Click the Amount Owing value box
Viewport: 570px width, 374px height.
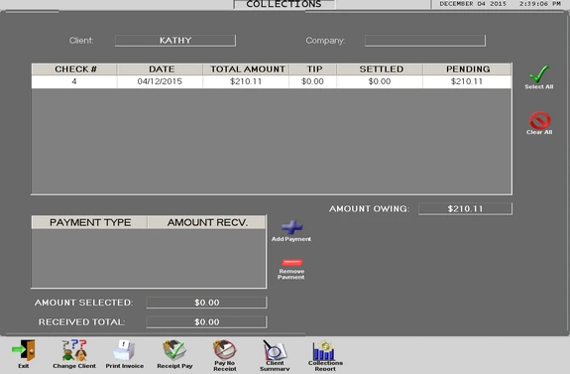click(x=465, y=209)
